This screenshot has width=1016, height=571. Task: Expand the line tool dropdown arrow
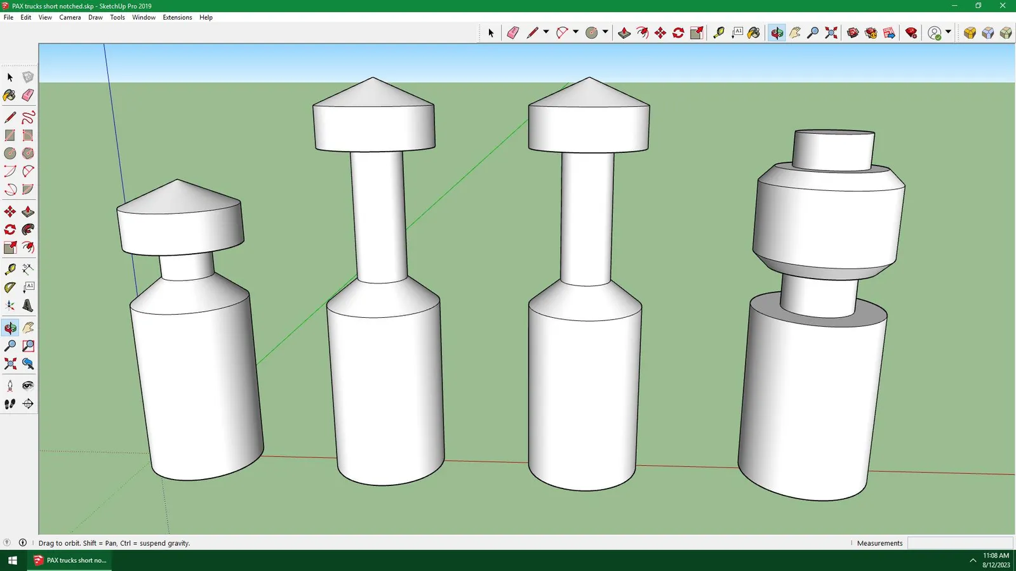(x=546, y=32)
